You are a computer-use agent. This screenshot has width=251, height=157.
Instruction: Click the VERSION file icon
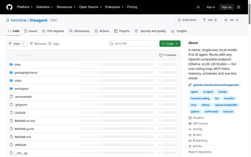11,145
